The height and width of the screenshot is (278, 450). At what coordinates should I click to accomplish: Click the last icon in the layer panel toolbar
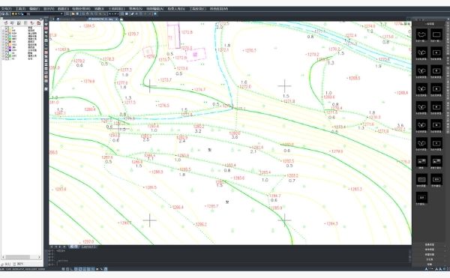point(39,23)
